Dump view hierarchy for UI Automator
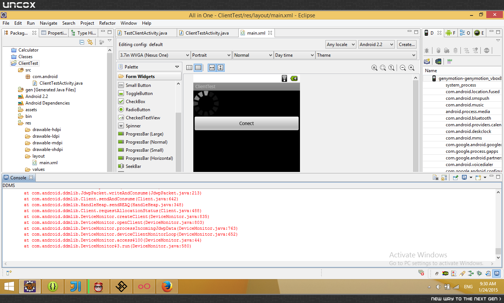The height and width of the screenshot is (303, 504). pyautogui.click(x=438, y=61)
